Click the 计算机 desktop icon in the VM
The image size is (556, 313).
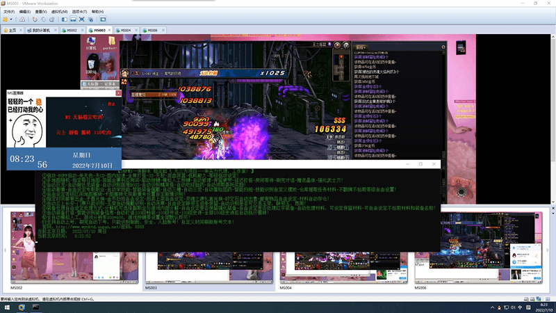[91, 43]
